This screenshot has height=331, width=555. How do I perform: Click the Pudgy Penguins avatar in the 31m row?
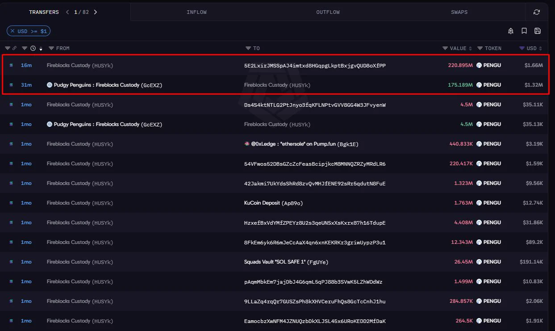pyautogui.click(x=50, y=85)
